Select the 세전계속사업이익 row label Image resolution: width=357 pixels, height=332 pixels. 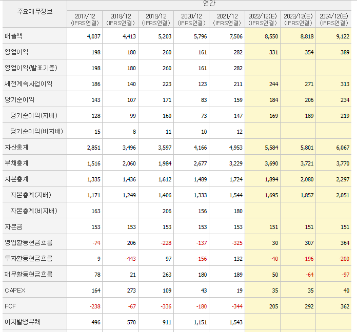pos(28,84)
